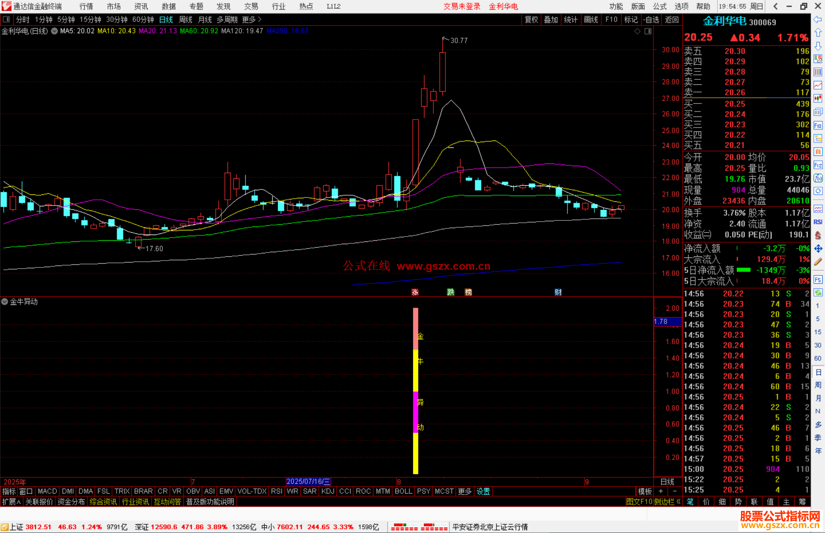The image size is (825, 533).
Task: Click the 叠加 overlay button
Action: tap(551, 19)
